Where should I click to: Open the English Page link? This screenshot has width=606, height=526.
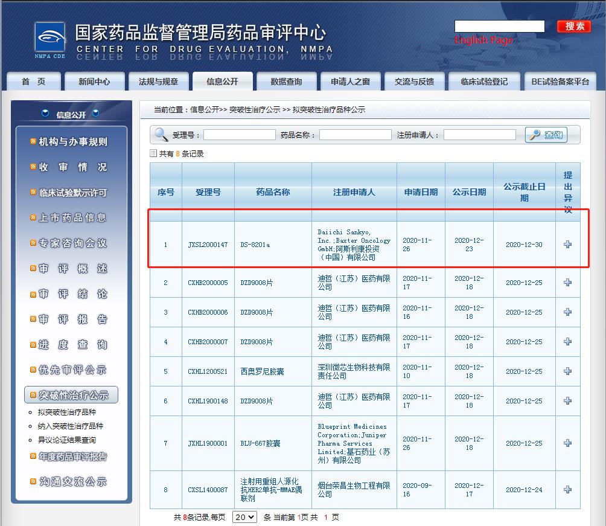[483, 40]
